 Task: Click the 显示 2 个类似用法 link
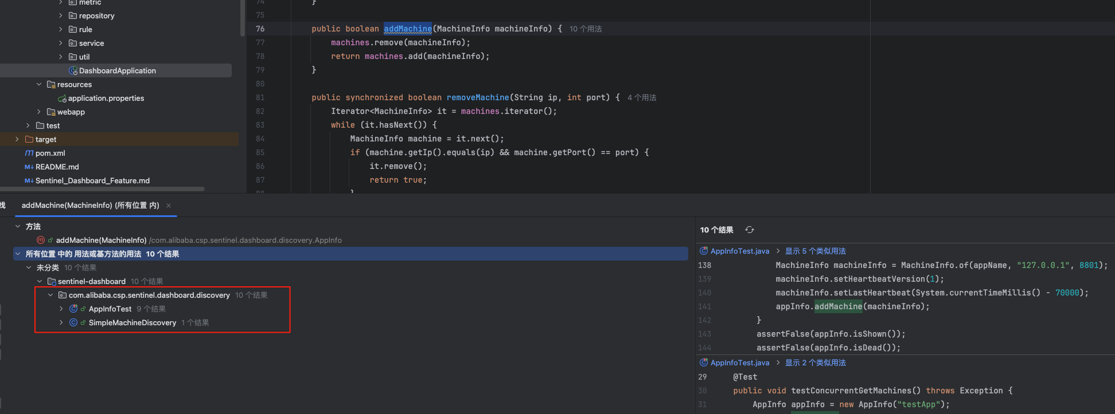[815, 362]
